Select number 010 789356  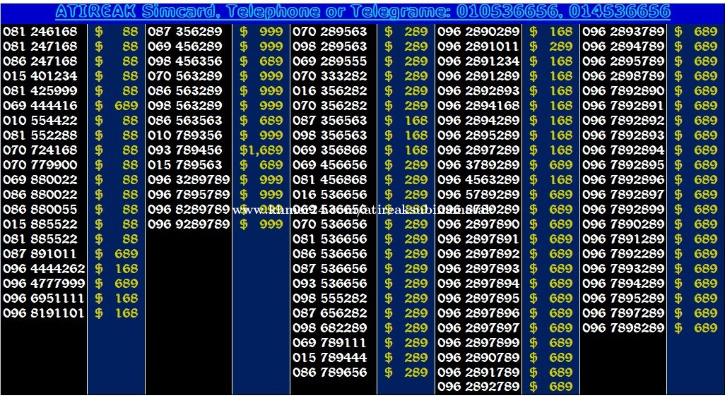tap(185, 135)
